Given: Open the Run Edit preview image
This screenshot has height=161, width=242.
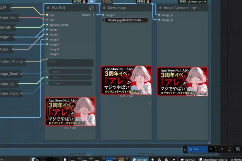Looking at the screenshot, I should pos(70,112).
